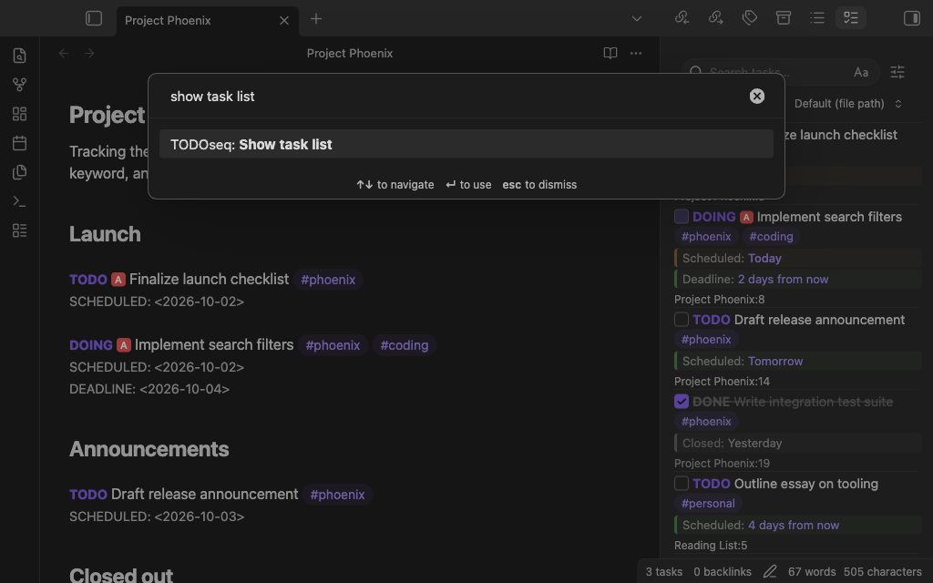The width and height of the screenshot is (933, 583).
Task: Open Project Phoenix:14 source link
Action: (722, 382)
